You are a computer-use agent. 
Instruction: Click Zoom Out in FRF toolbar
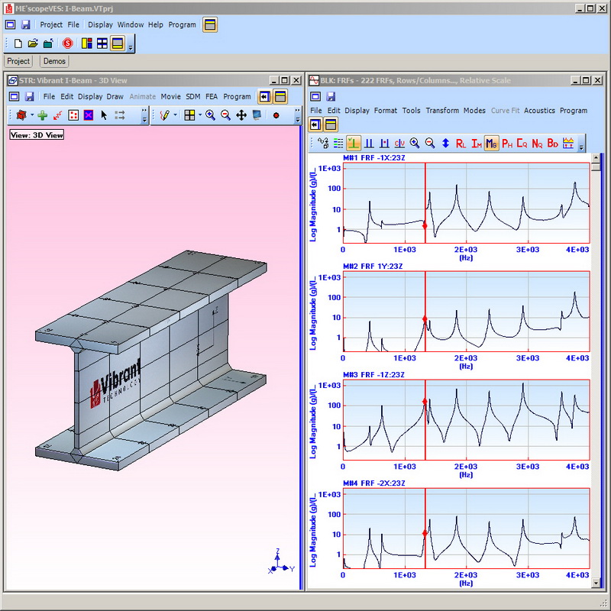click(x=430, y=143)
